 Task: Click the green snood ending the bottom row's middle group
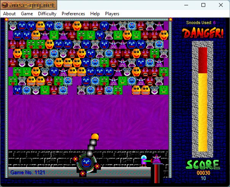[x=118, y=90]
